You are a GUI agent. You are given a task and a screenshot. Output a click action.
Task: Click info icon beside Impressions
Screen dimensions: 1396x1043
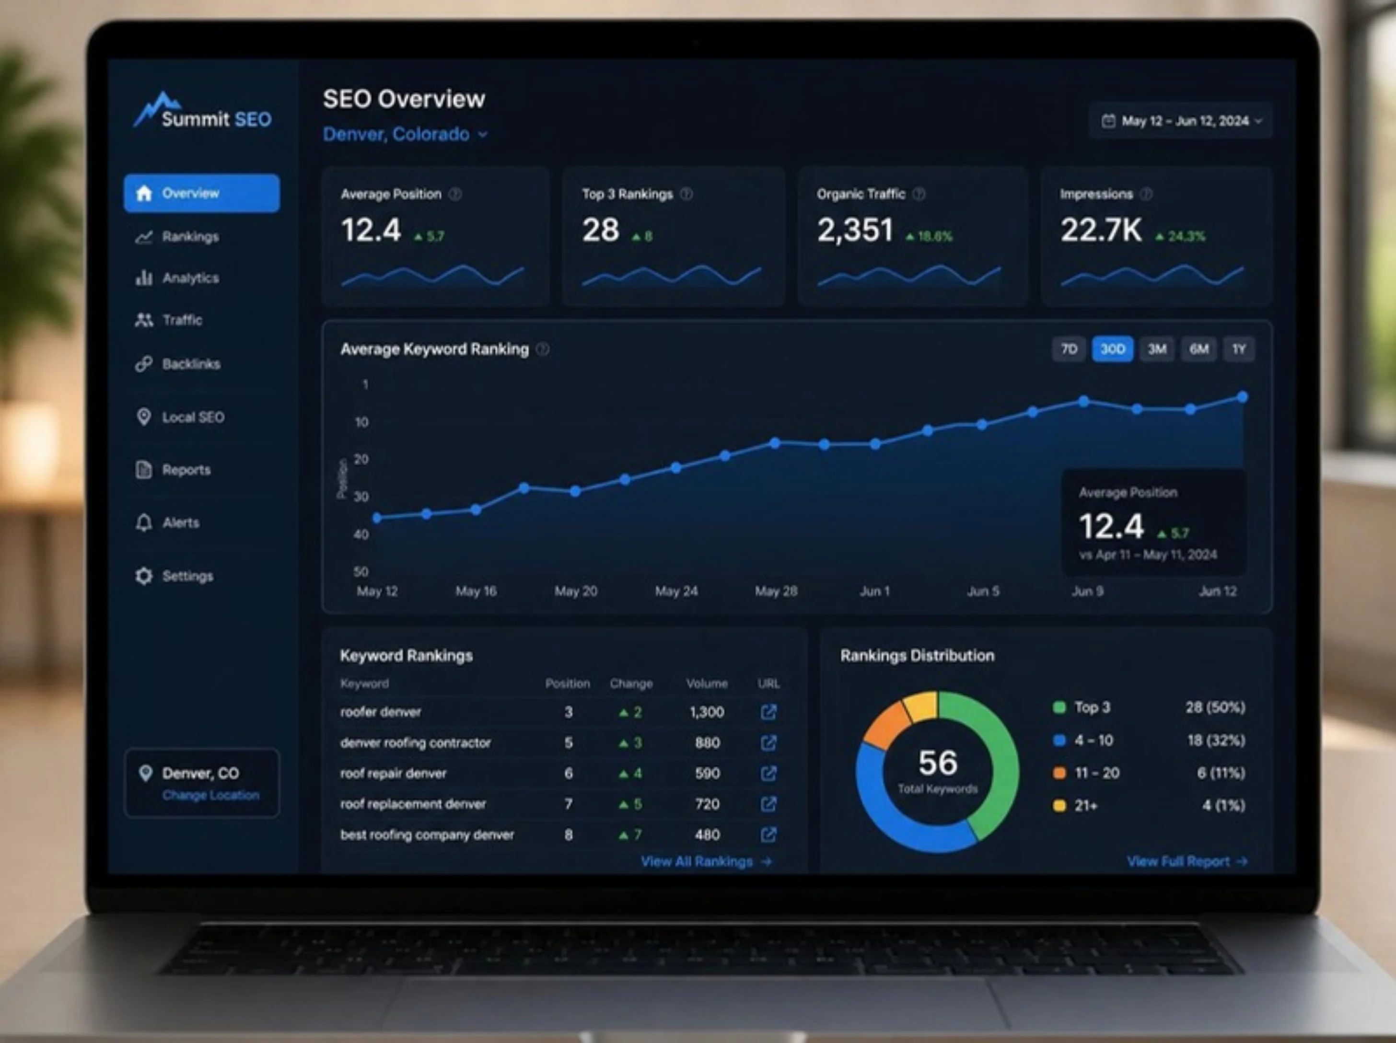coord(1147,194)
